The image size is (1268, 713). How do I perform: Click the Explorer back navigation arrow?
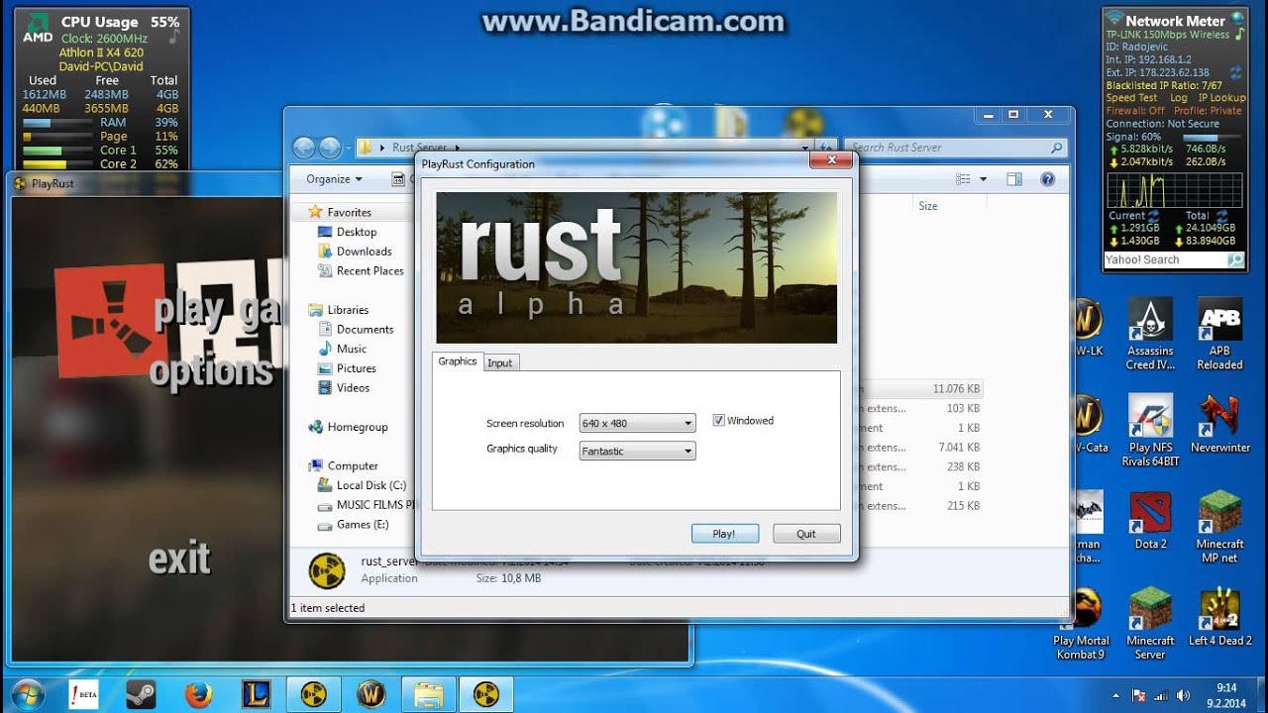click(304, 148)
